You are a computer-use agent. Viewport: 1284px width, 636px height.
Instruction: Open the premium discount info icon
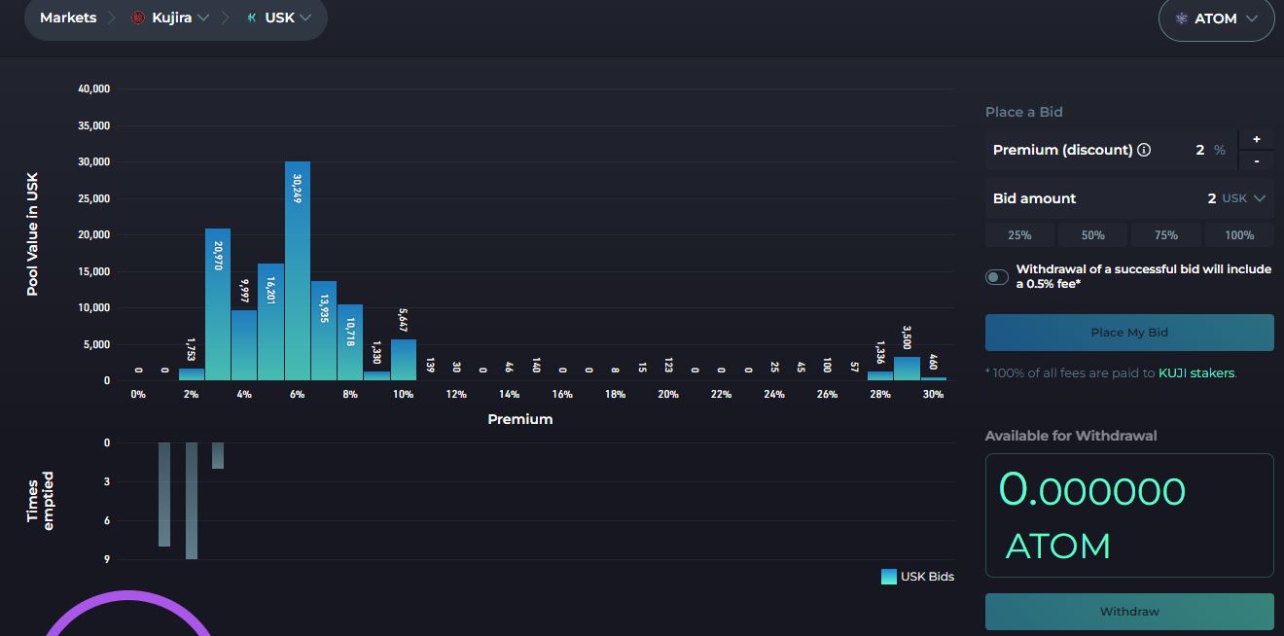click(x=1144, y=150)
